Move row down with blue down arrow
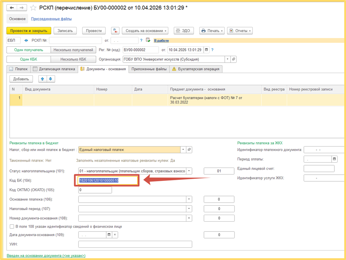Screen dimensions: 346x260 coord(51,79)
